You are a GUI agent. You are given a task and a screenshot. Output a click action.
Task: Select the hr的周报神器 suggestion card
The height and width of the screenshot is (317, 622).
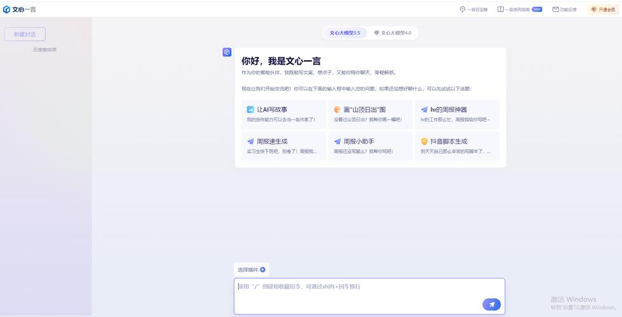[456, 114]
